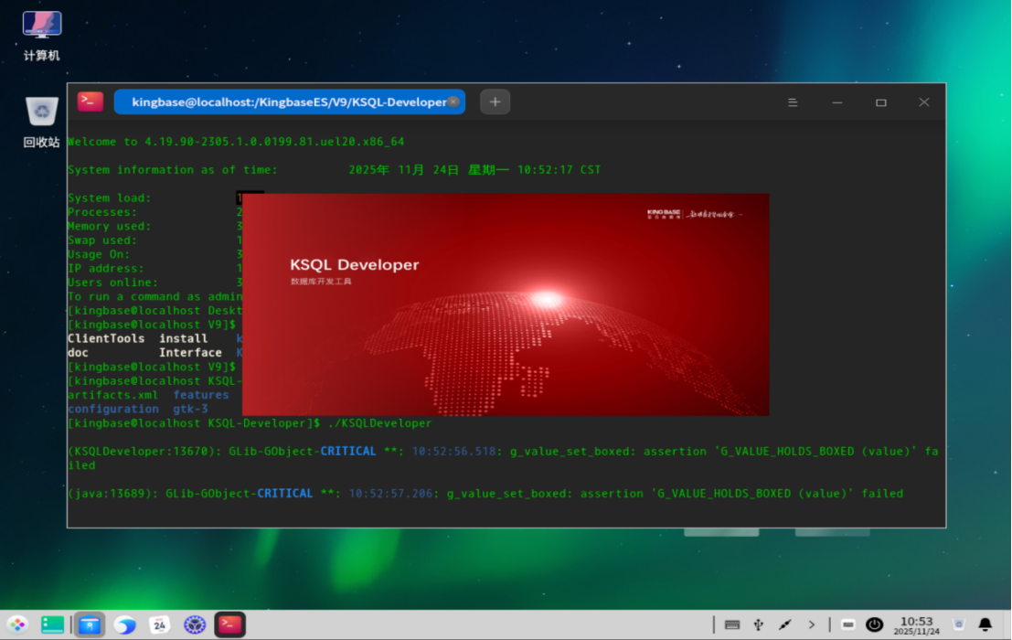Open the blue app store taskbar icon
1012x640 pixels.
pyautogui.click(x=90, y=624)
